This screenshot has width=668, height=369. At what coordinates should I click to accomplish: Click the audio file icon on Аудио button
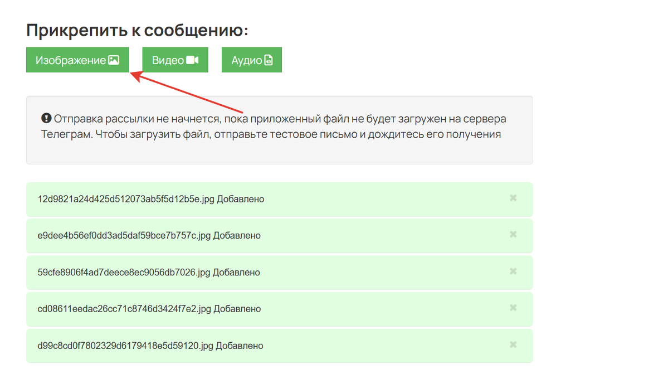[269, 60]
